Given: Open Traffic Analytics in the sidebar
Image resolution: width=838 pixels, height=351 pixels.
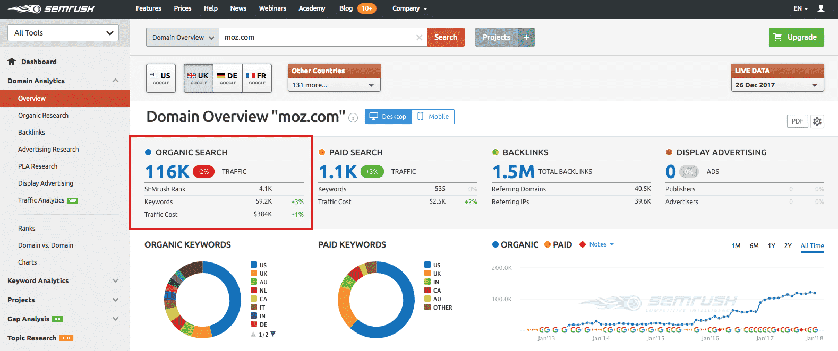Looking at the screenshot, I should [x=41, y=200].
